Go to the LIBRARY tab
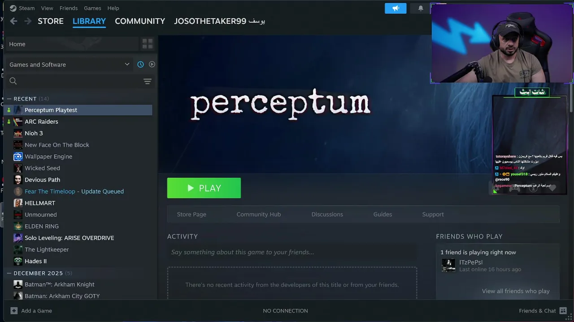Viewport: 574px width, 322px height. click(x=89, y=21)
